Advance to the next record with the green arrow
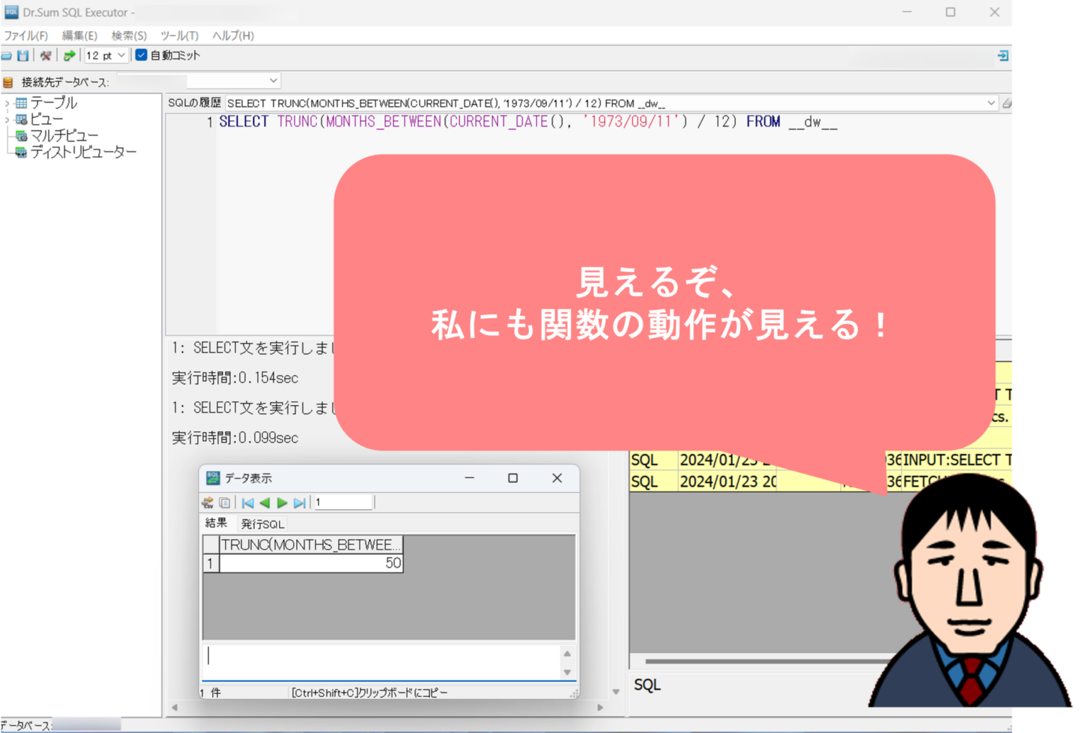 tap(283, 502)
